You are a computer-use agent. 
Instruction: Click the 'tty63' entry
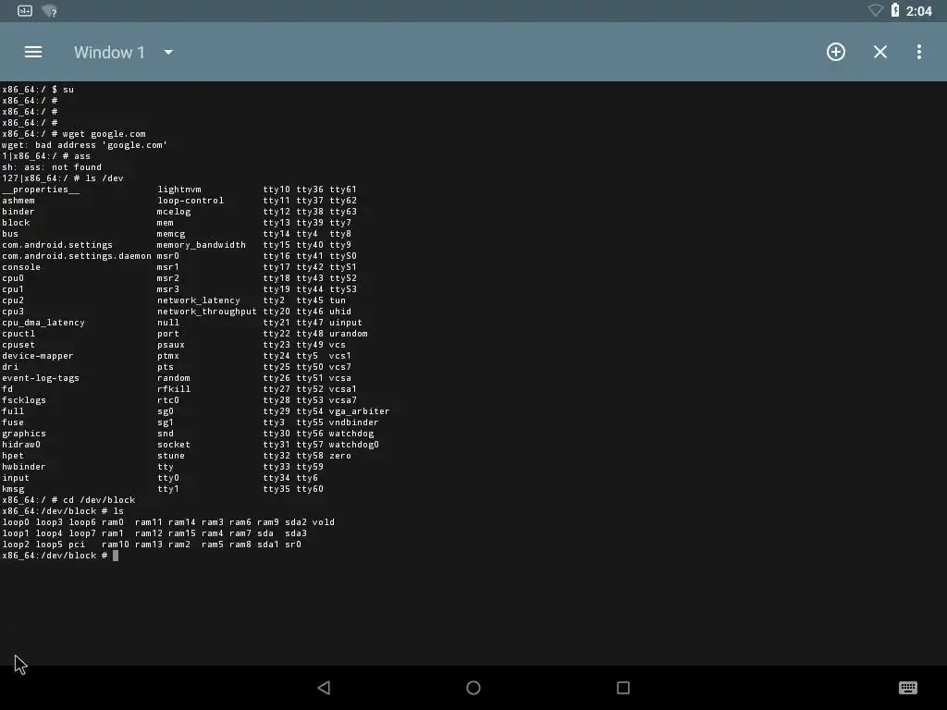pyautogui.click(x=343, y=212)
